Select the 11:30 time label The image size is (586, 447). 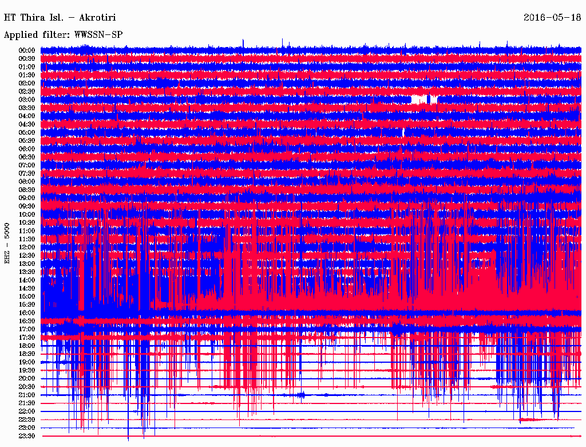coord(26,239)
